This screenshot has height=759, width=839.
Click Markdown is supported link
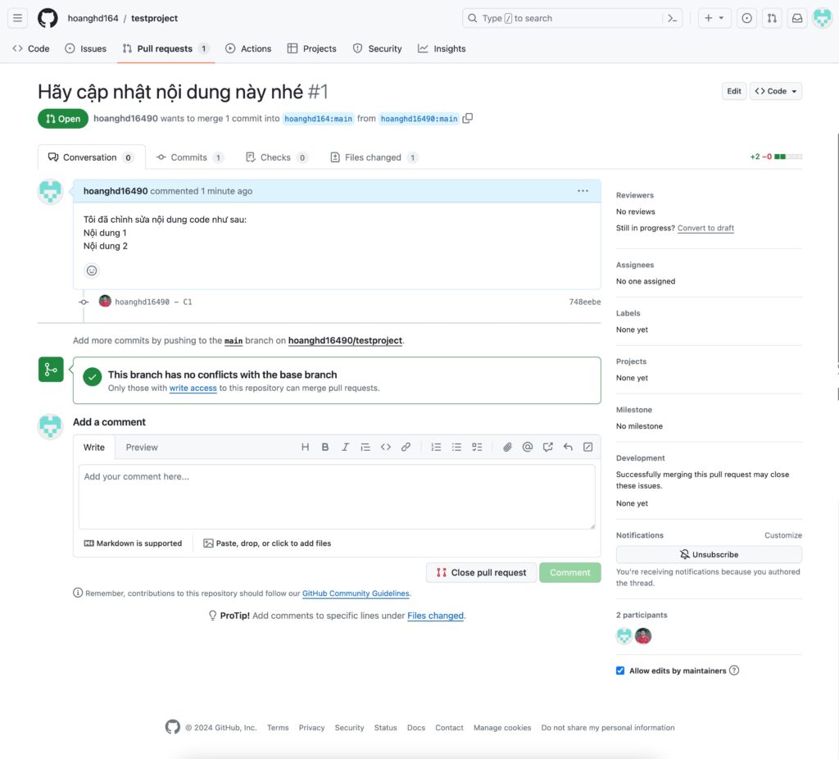133,543
